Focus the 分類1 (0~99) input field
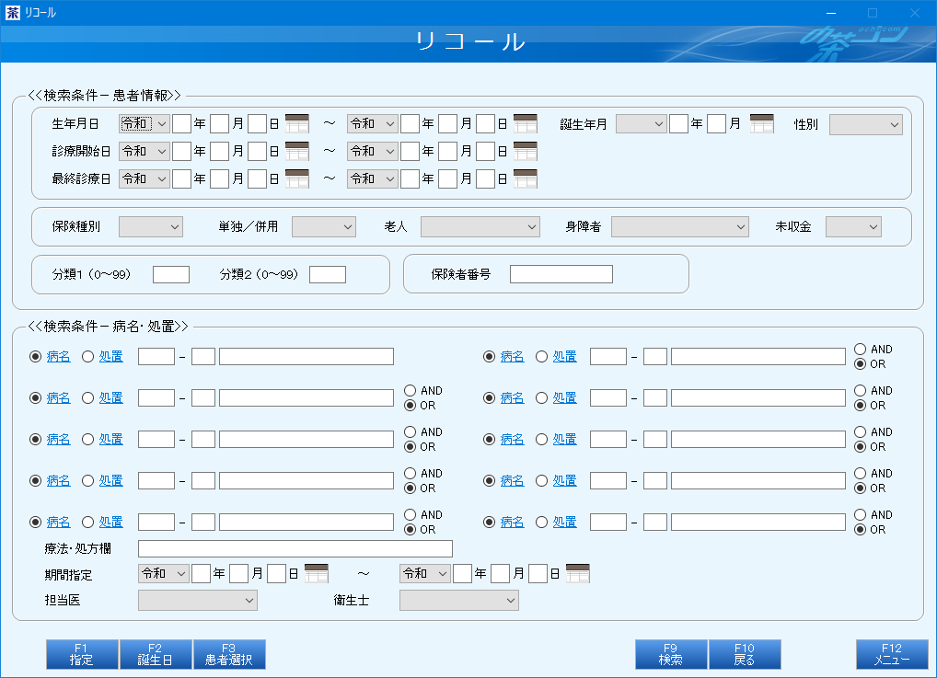This screenshot has height=678, width=937. coord(171,275)
